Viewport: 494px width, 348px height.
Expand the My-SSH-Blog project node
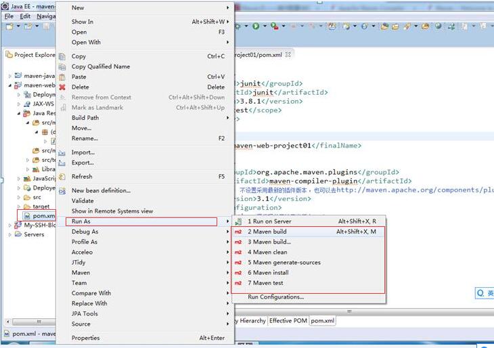point(9,225)
